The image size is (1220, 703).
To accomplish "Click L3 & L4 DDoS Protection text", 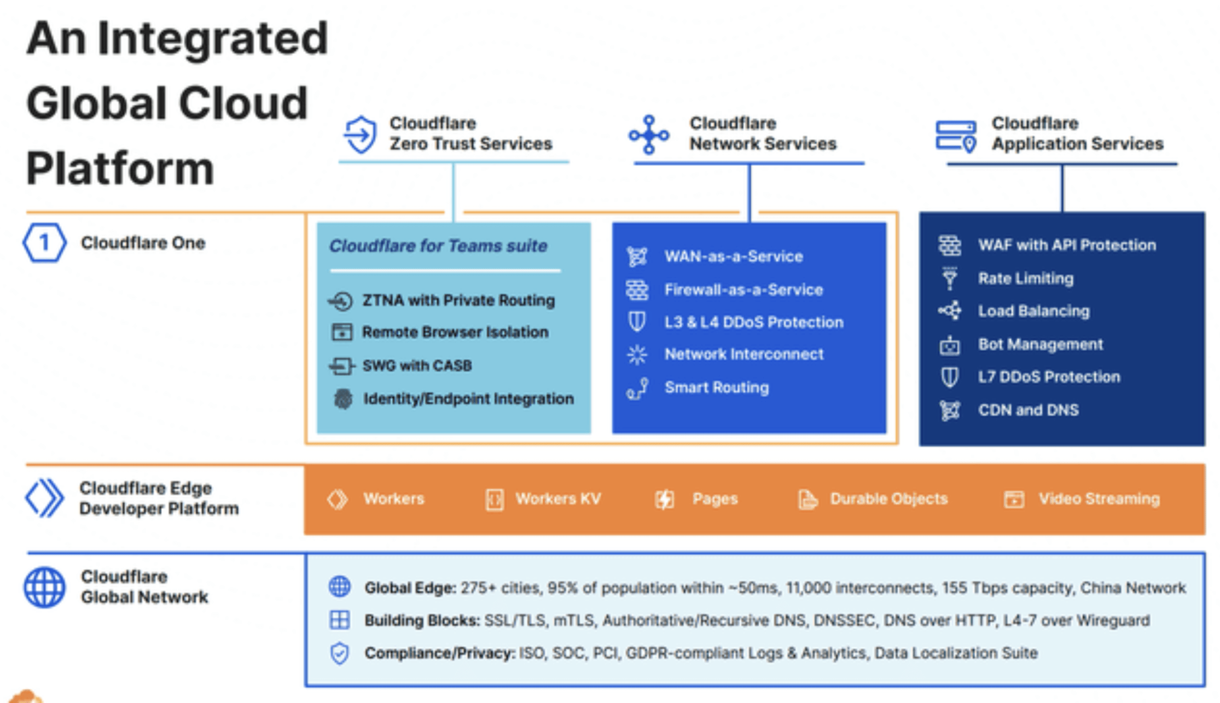I will tap(754, 322).
